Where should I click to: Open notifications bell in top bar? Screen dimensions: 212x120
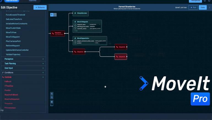[x=205, y=1]
